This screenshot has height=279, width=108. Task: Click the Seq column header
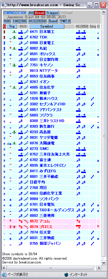click(x=93, y=26)
